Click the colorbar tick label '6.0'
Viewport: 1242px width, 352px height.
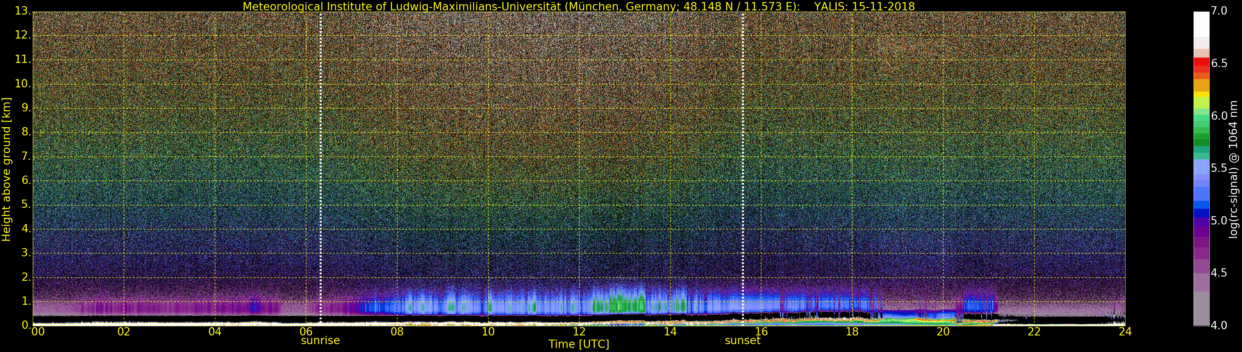(1219, 116)
